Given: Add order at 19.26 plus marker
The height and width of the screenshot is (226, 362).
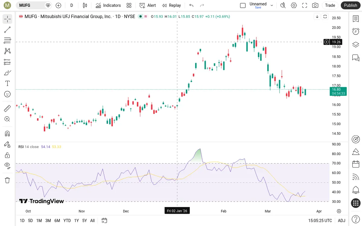Looking at the screenshot, I should [326, 42].
